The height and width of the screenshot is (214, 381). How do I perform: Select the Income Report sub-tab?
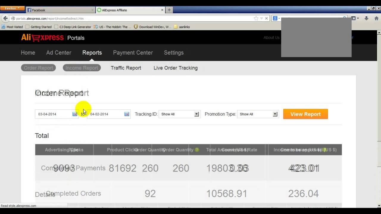82,68
